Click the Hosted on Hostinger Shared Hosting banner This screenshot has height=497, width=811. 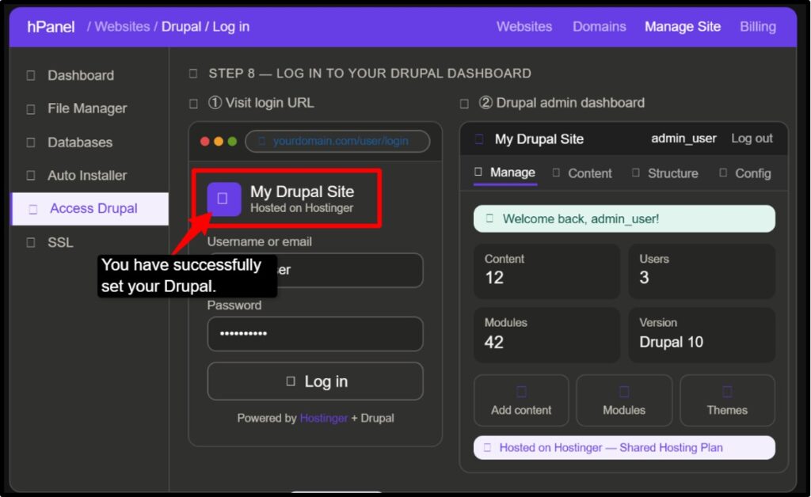(624, 447)
